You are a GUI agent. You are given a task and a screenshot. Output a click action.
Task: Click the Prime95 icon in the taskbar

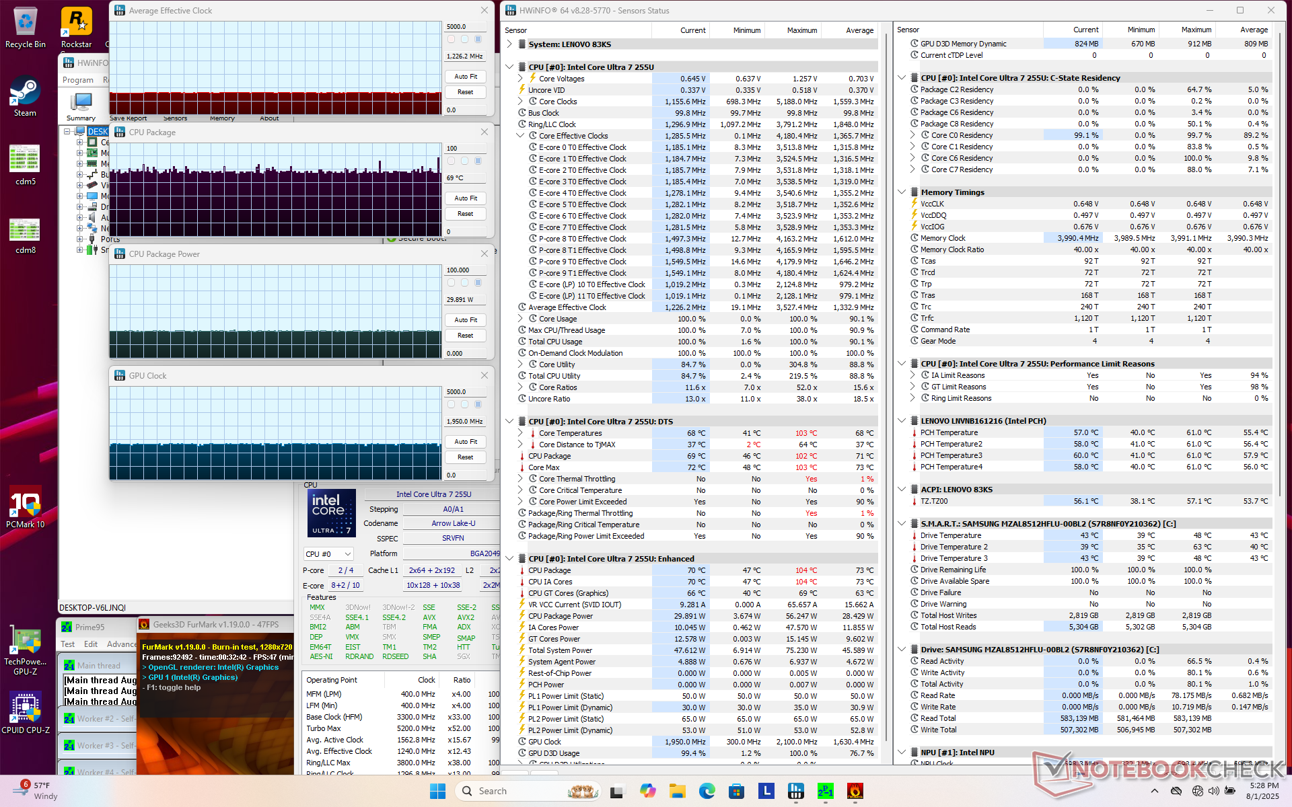click(825, 791)
